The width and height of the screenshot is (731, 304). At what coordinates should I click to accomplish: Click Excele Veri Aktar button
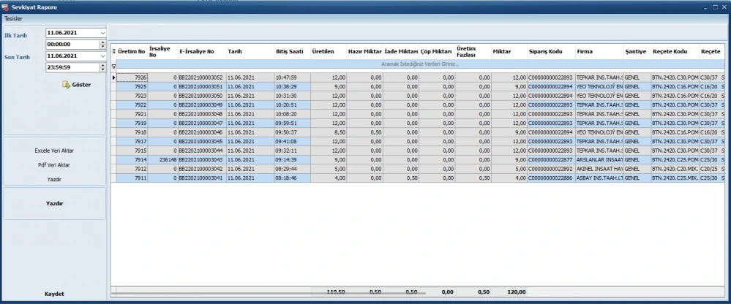[54, 151]
